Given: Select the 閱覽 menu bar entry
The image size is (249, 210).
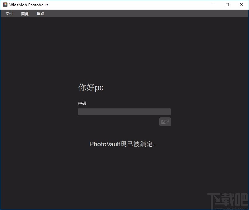Looking at the screenshot, I should (25, 13).
